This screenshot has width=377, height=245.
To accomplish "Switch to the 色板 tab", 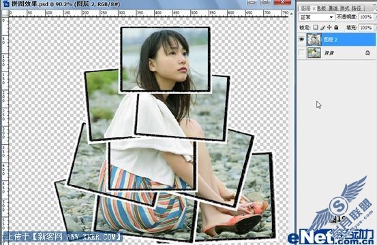I will [321, 8].
